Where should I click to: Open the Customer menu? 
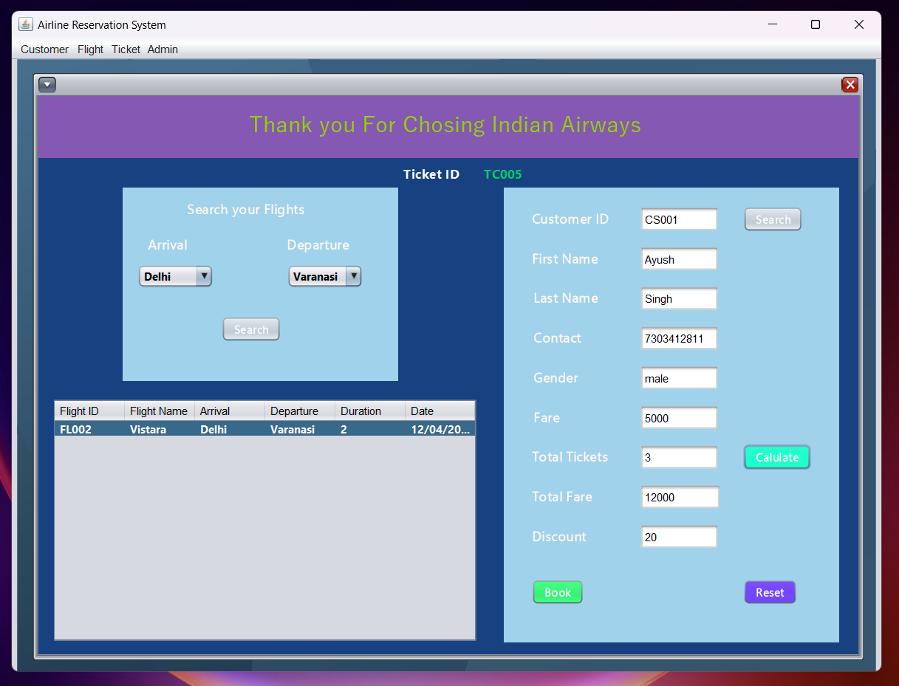pyautogui.click(x=44, y=49)
